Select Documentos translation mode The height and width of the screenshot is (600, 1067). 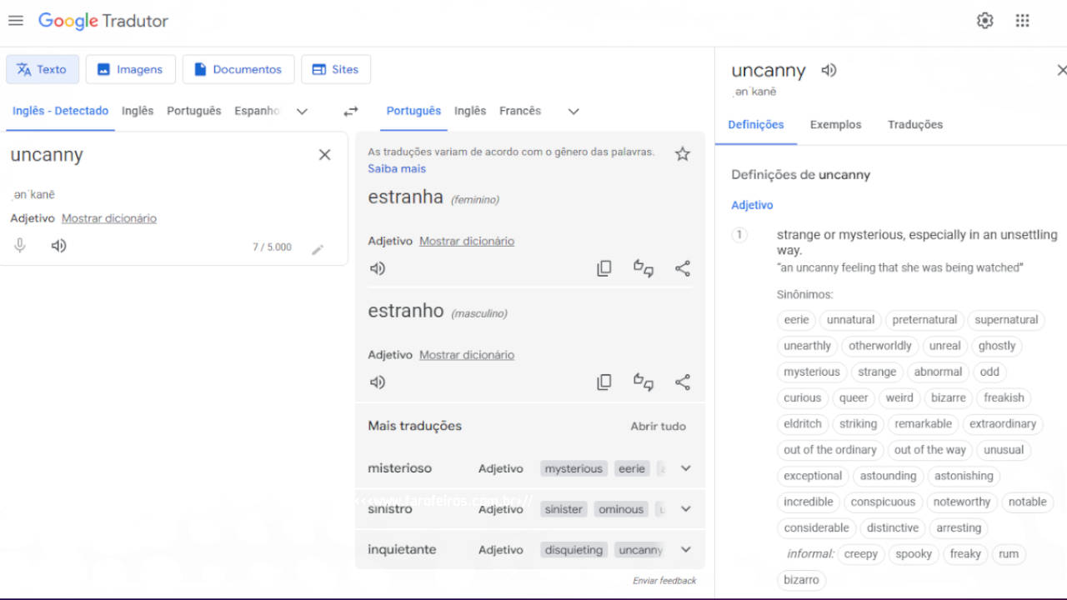click(238, 69)
